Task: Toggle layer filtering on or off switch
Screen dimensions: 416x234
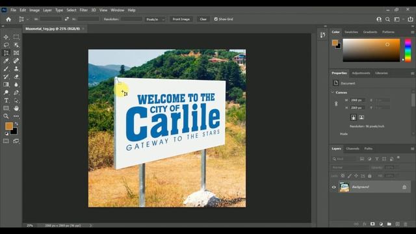Action: [398, 158]
